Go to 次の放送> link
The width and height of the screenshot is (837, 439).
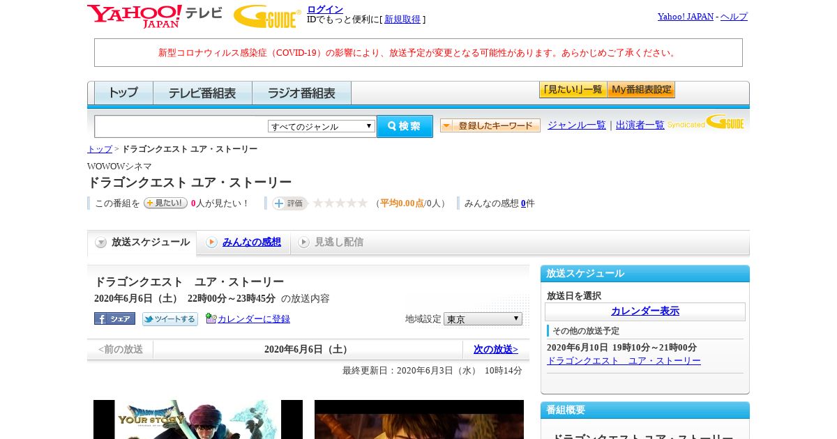(x=496, y=349)
